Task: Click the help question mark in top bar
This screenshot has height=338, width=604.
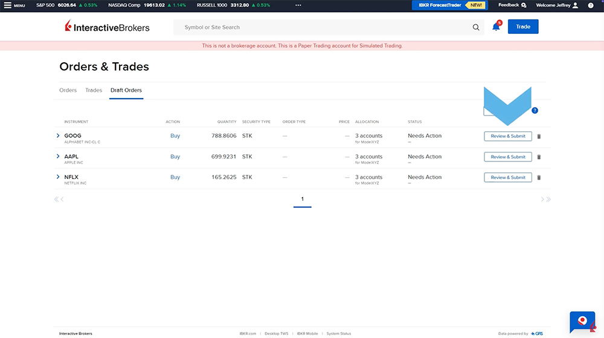Action: (x=591, y=5)
